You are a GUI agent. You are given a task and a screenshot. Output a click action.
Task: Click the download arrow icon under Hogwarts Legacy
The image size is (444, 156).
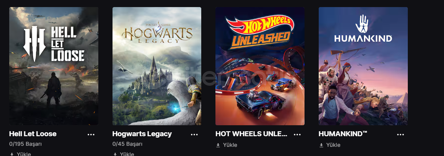pos(115,154)
